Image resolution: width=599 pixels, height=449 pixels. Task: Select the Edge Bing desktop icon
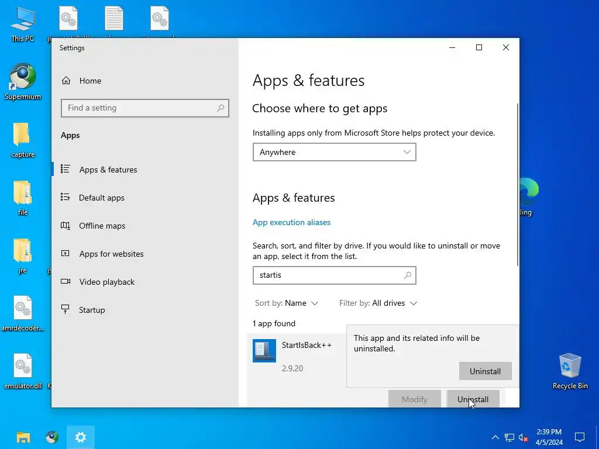click(x=529, y=197)
